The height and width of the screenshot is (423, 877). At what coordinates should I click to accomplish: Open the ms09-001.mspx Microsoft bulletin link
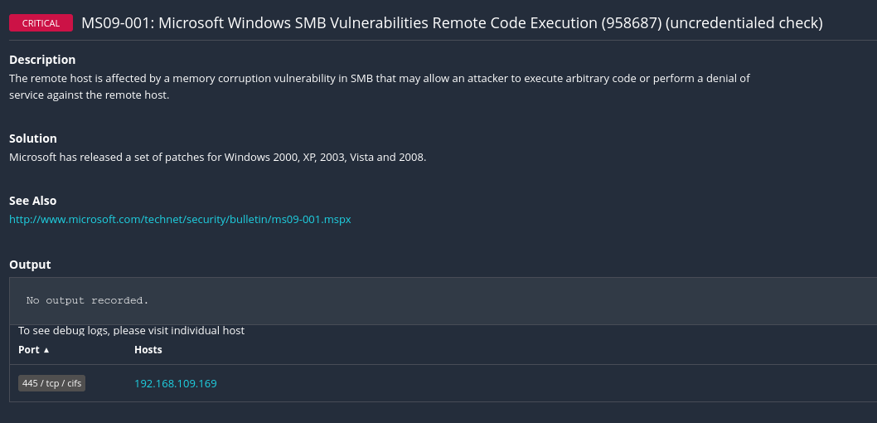[x=180, y=220]
